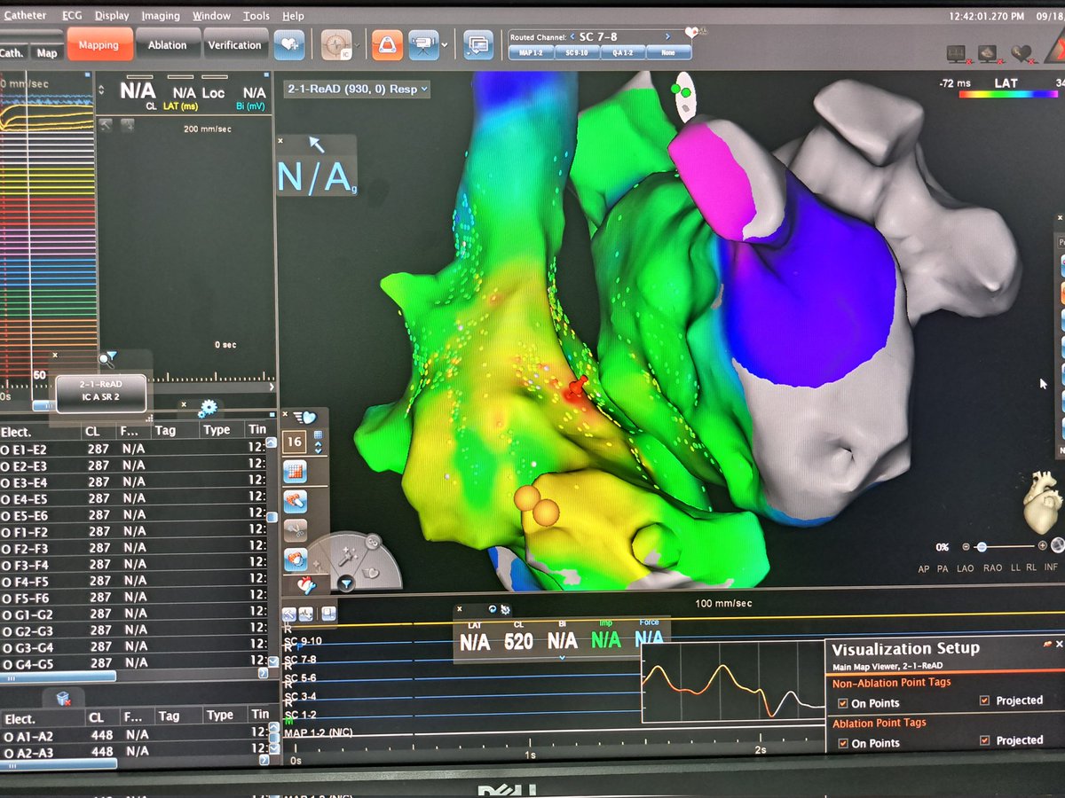This screenshot has width=1065, height=798.
Task: Switch to Mapping mode
Action: pos(99,44)
